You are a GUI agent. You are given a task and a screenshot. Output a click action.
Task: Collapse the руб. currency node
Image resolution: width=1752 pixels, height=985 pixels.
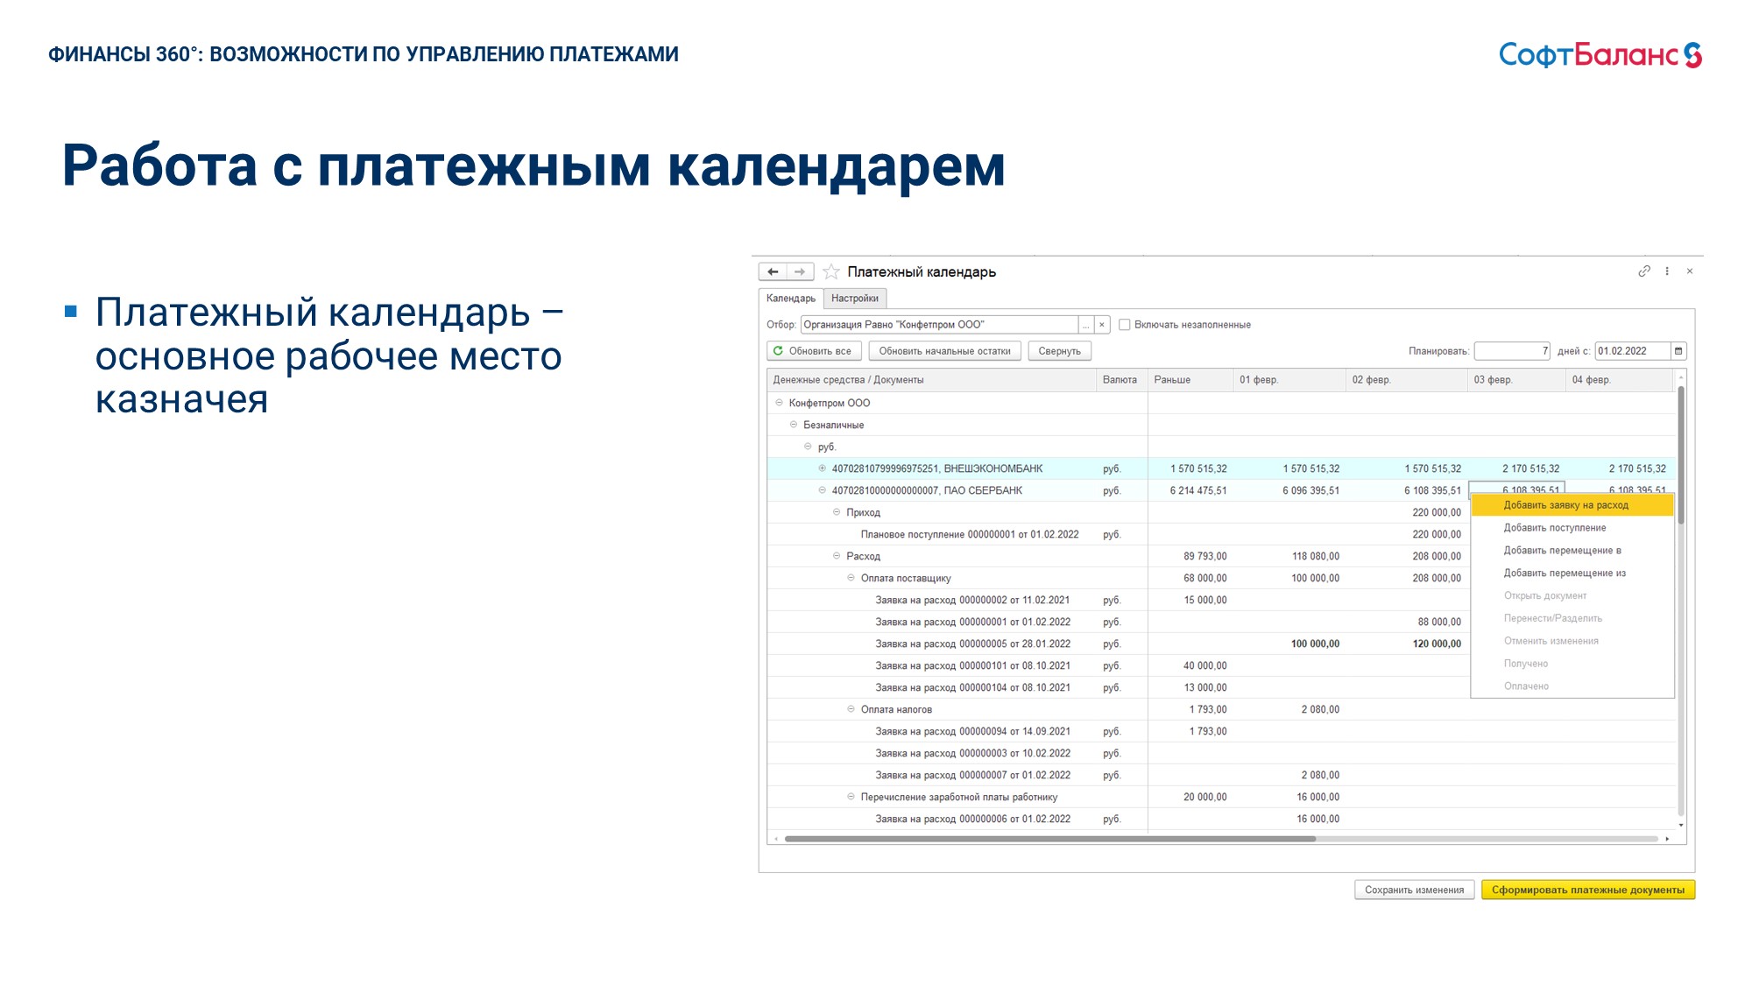coord(808,447)
